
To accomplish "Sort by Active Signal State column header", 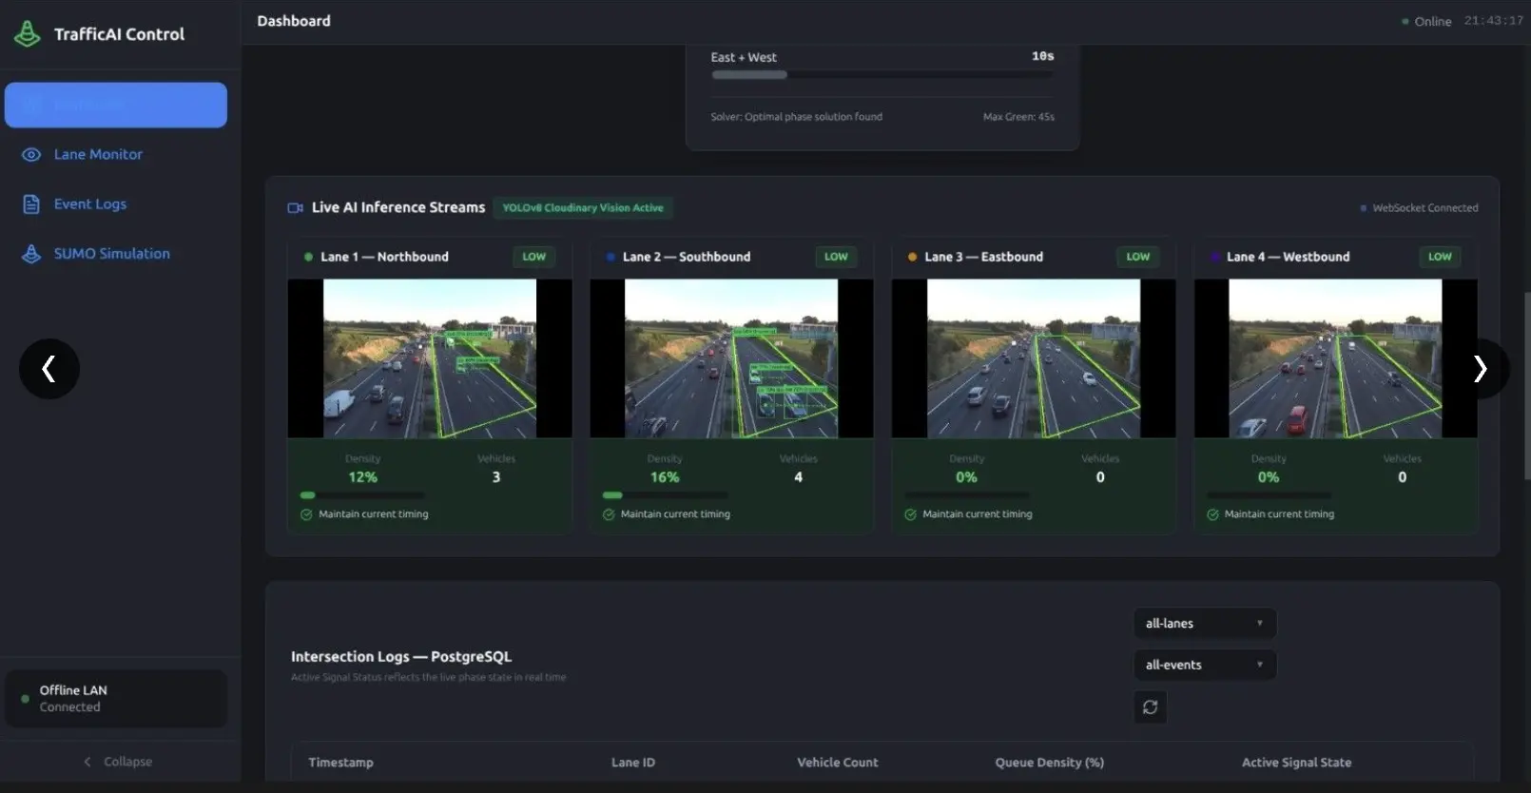I will (1296, 763).
